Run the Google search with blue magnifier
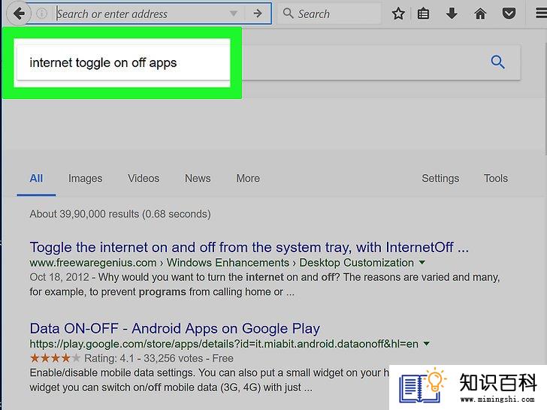This screenshot has height=410, width=547. click(498, 62)
